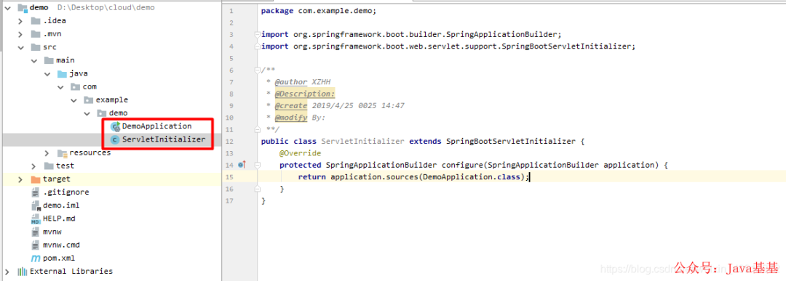Viewport: 786px width, 281px height.
Task: Click the package com.example.demo line
Action: pyautogui.click(x=318, y=11)
